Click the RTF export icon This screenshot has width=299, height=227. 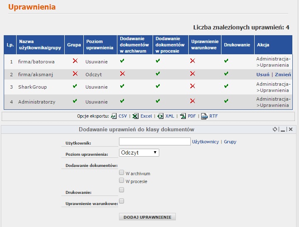tap(204, 116)
